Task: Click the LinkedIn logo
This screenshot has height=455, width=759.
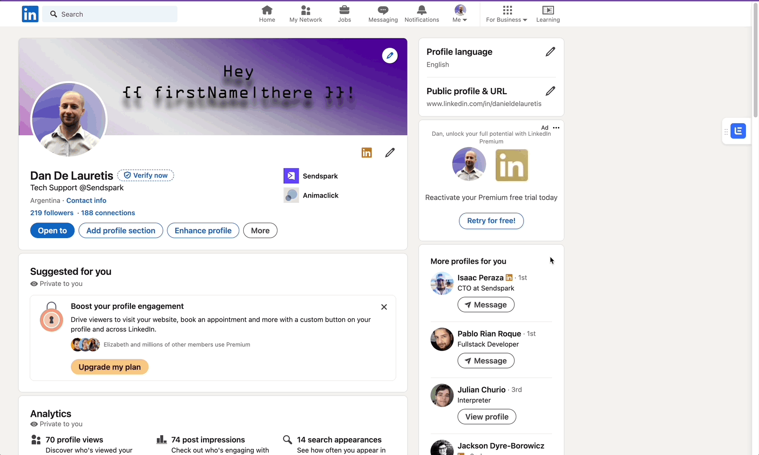Action: (x=30, y=14)
